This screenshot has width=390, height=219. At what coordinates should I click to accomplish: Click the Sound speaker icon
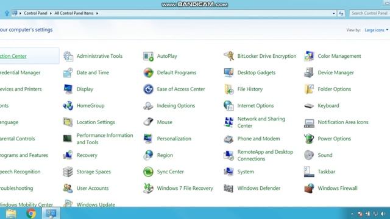pyautogui.click(x=309, y=155)
